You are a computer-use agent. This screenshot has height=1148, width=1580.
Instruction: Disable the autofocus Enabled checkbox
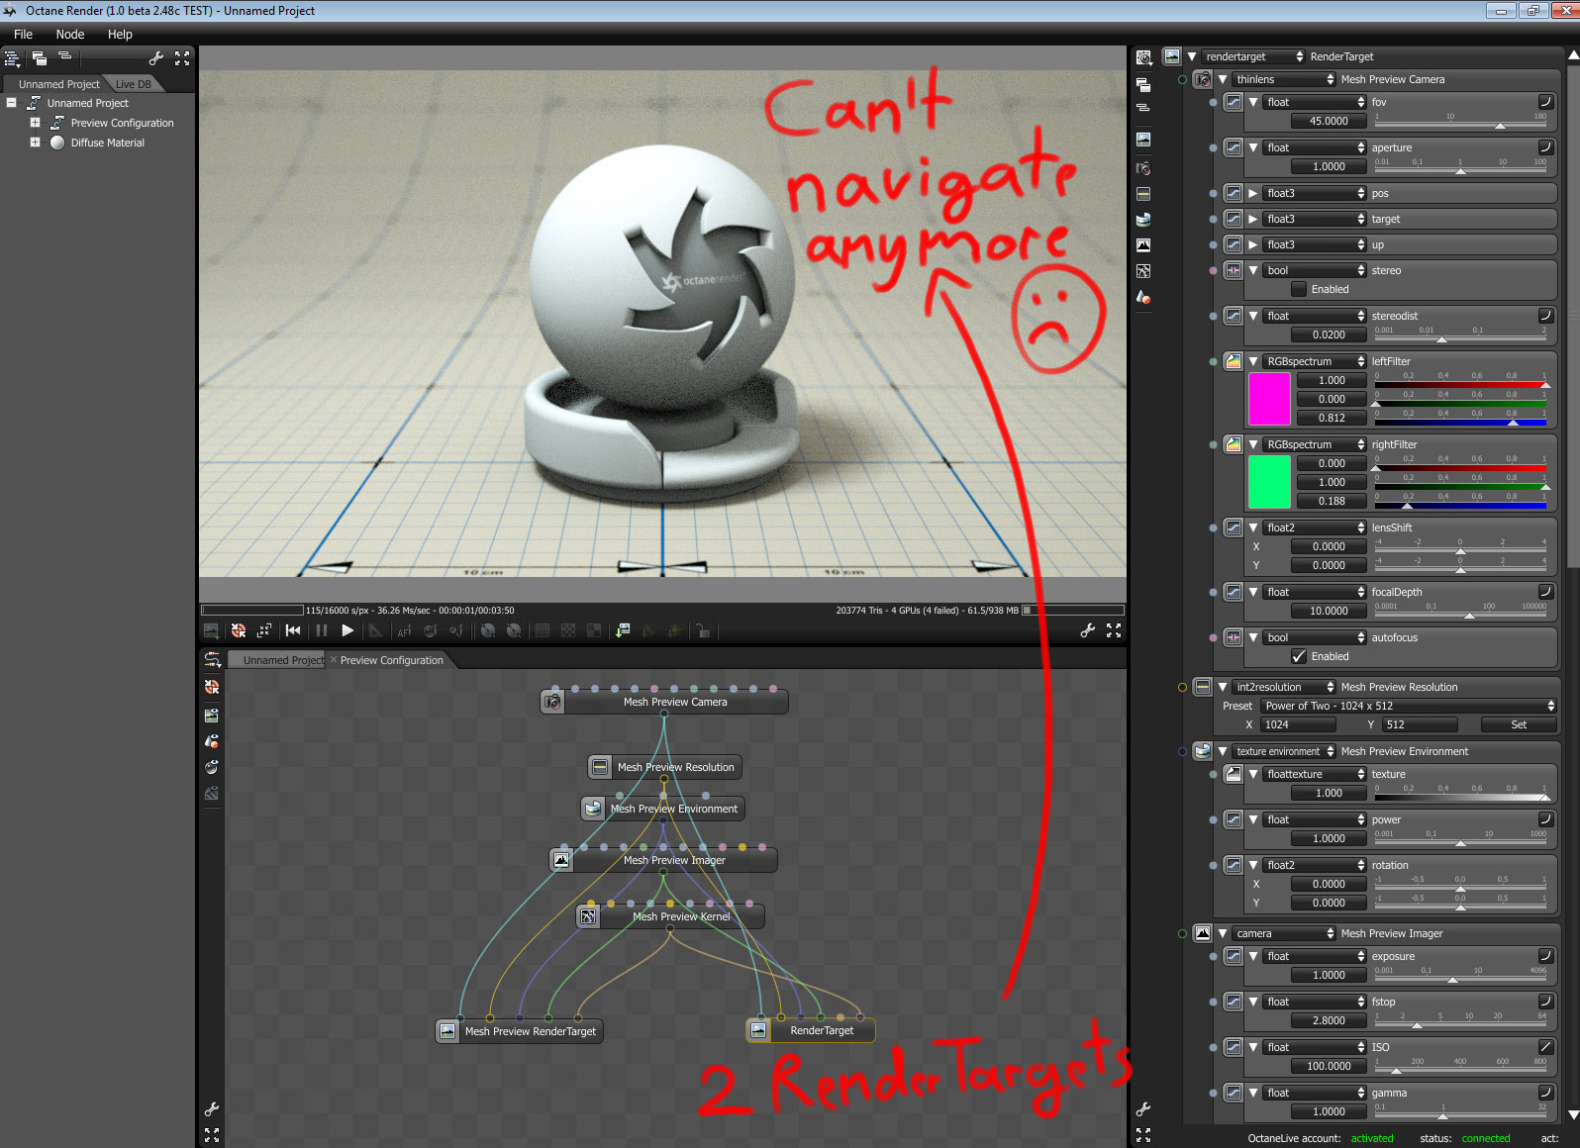(x=1299, y=656)
